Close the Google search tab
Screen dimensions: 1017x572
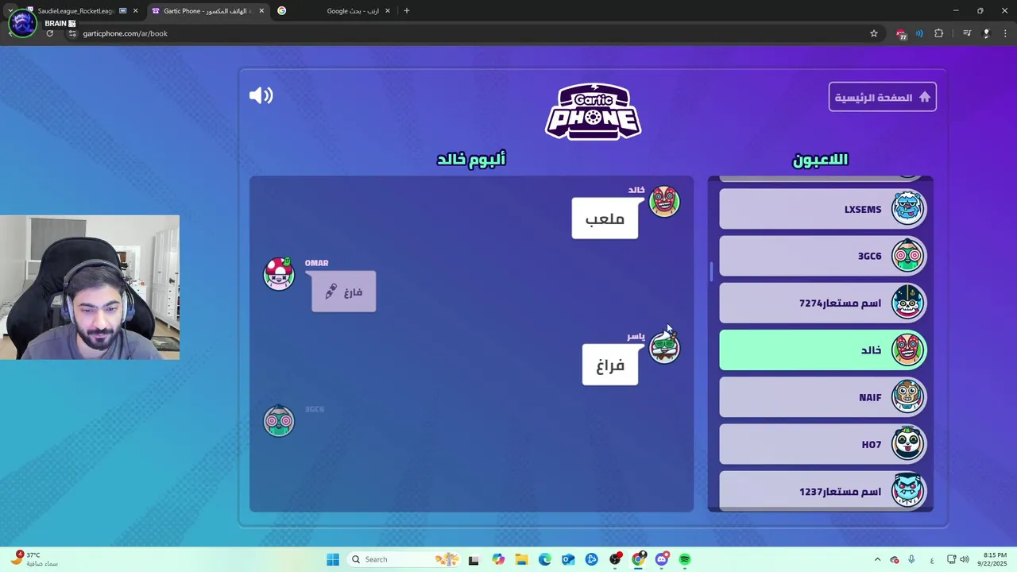[x=388, y=11]
